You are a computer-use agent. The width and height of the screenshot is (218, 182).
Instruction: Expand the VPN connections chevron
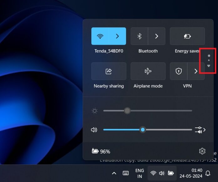[196, 71]
